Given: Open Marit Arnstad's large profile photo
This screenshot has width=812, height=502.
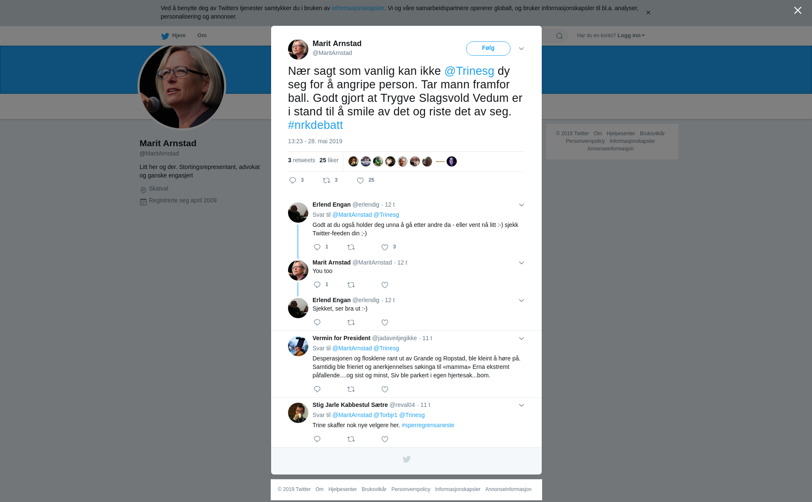Looking at the screenshot, I should tap(182, 86).
